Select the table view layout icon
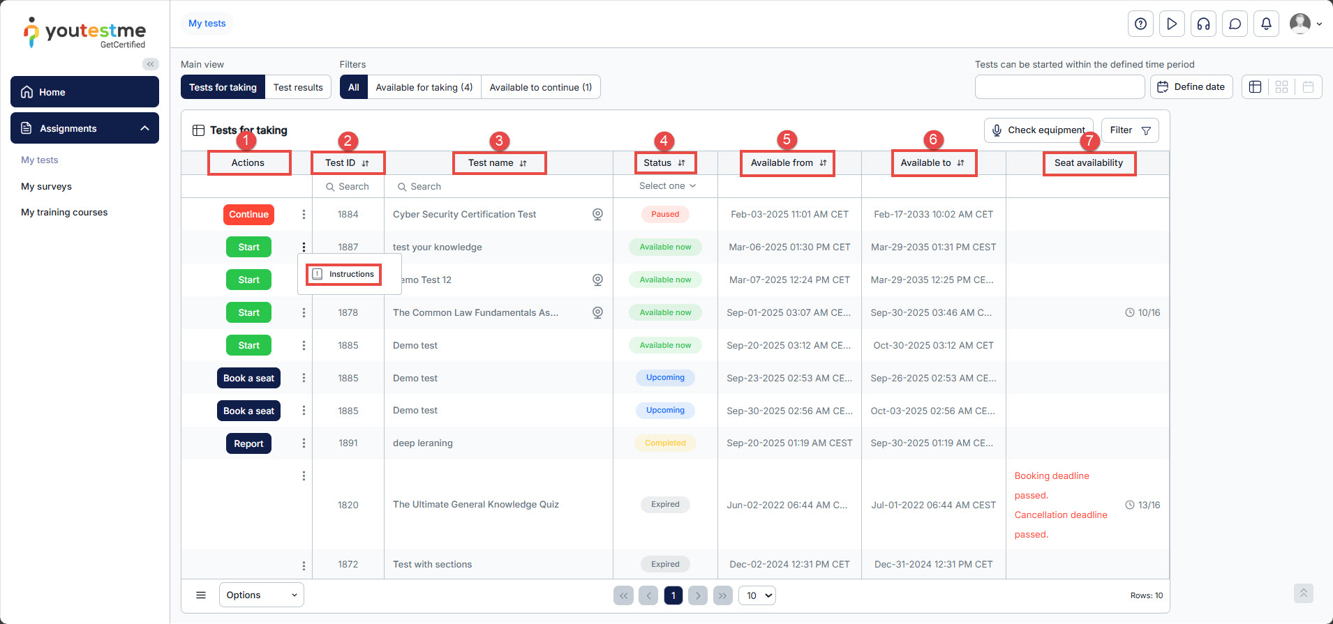 point(1255,87)
